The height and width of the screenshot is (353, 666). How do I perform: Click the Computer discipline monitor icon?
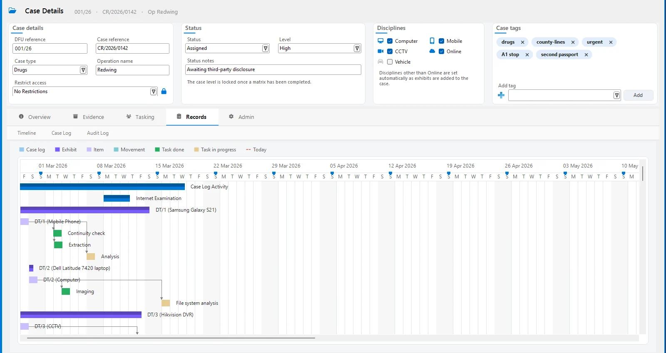coord(380,41)
